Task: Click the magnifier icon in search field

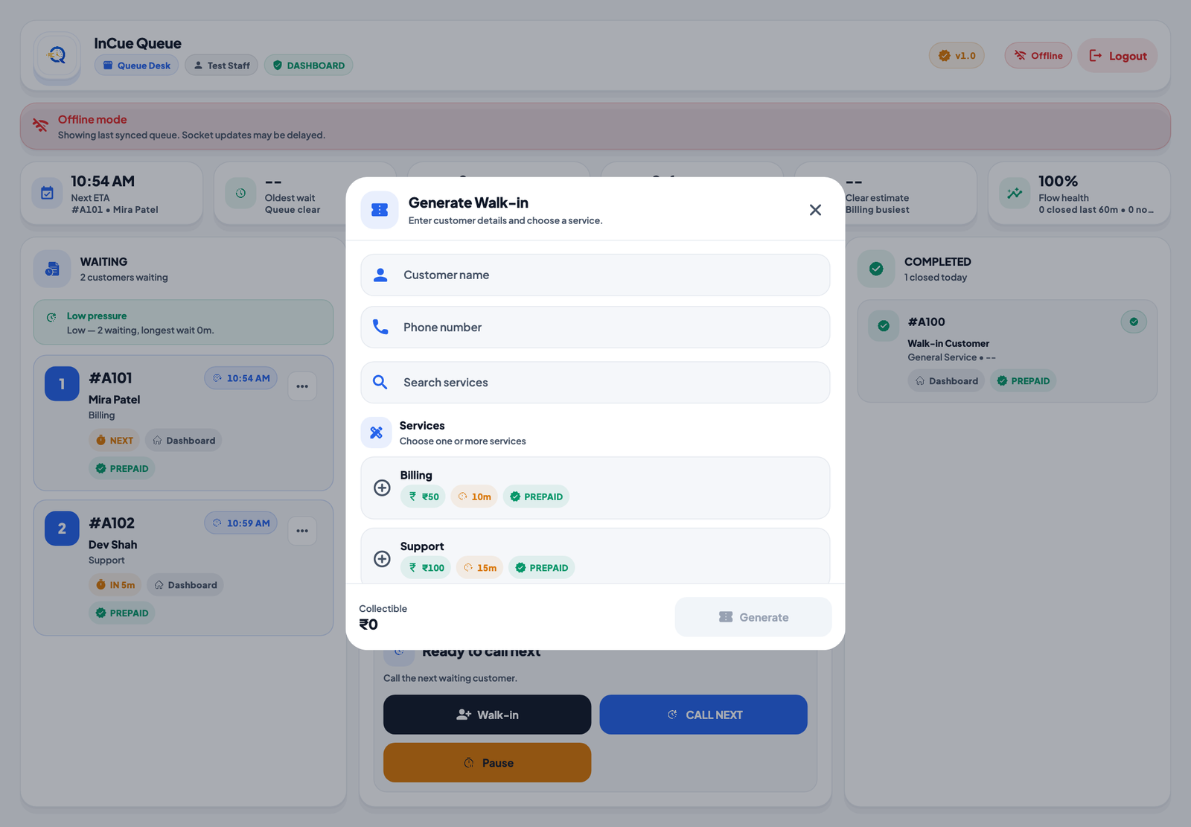Action: (x=380, y=382)
